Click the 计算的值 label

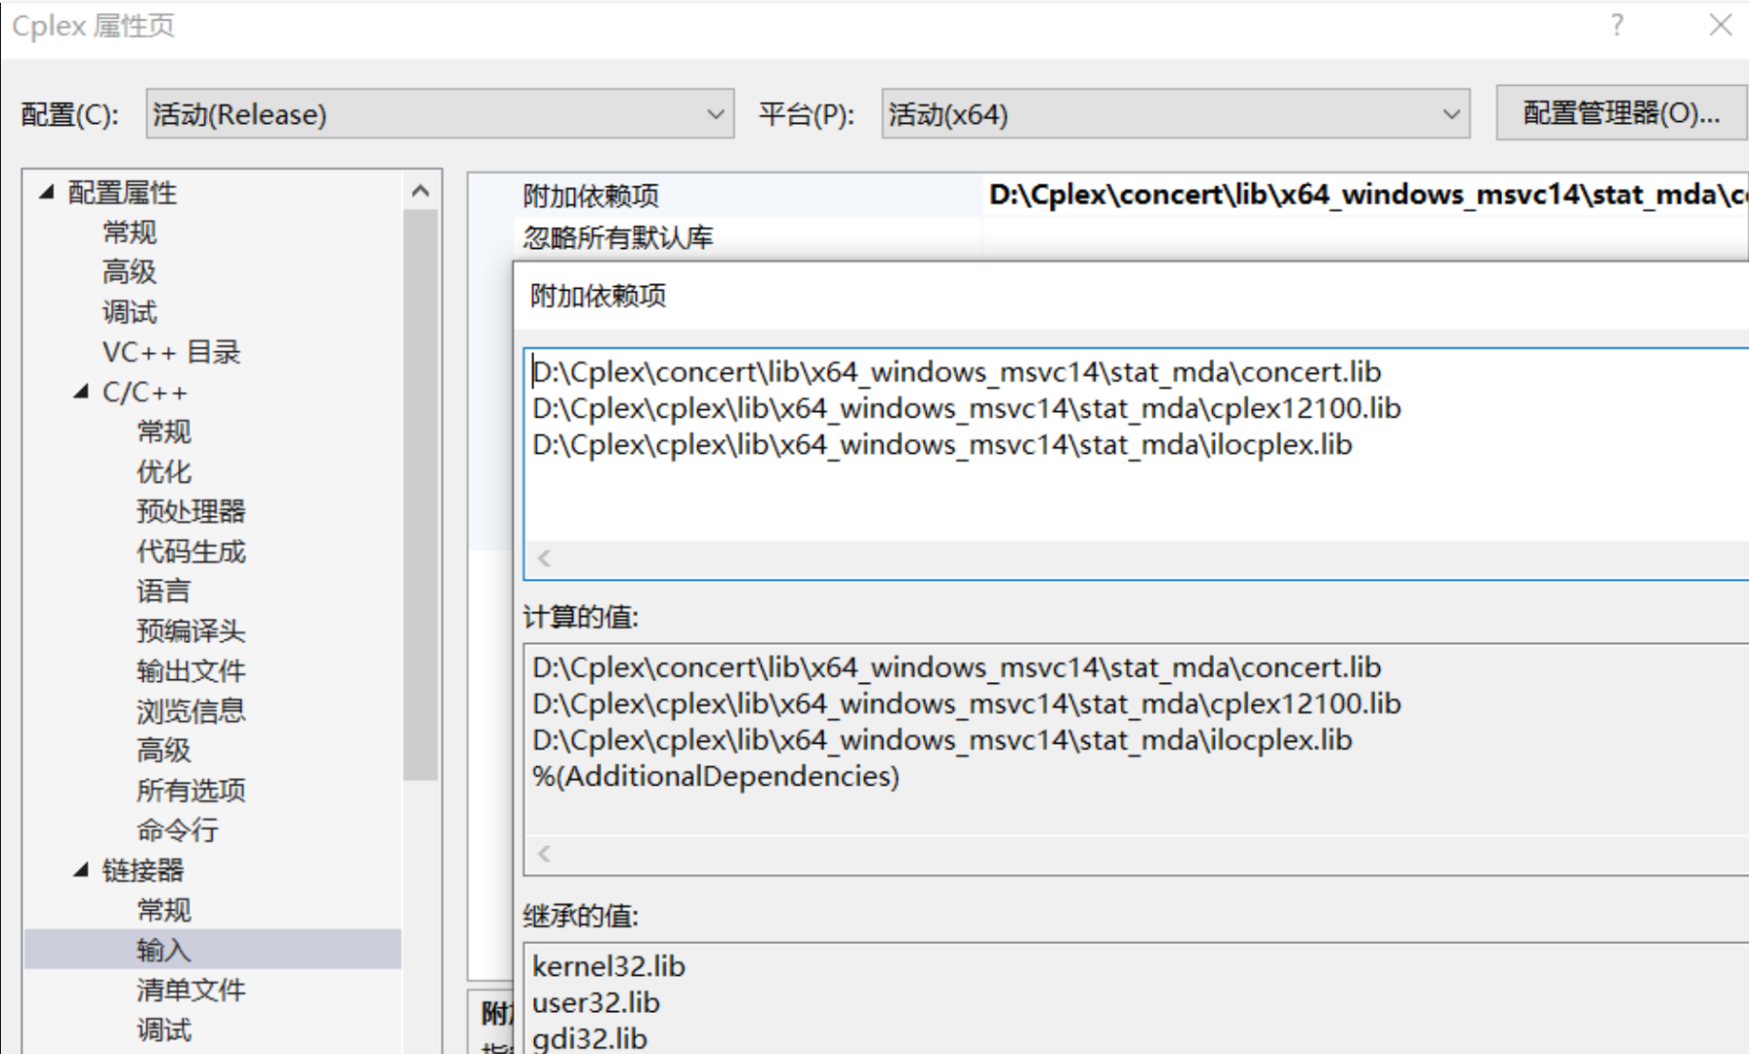(581, 618)
